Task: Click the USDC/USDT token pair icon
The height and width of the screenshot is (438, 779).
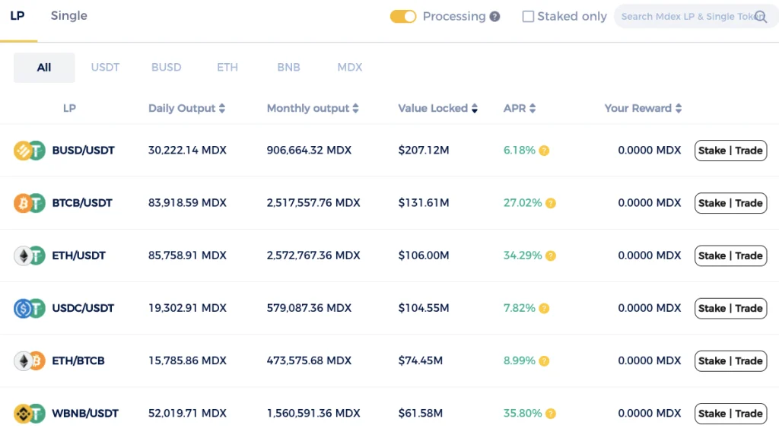Action: point(30,309)
